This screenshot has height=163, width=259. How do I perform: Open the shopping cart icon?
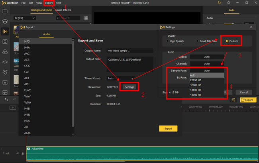click(220, 3)
